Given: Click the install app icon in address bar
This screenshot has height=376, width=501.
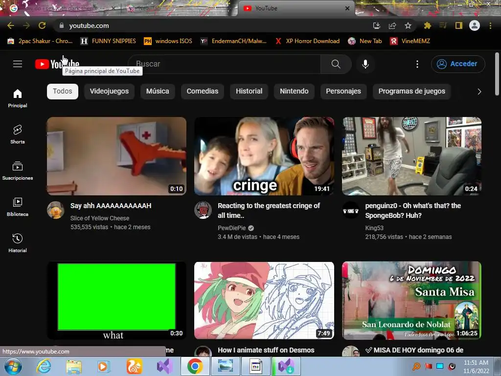Looking at the screenshot, I should coord(377,25).
